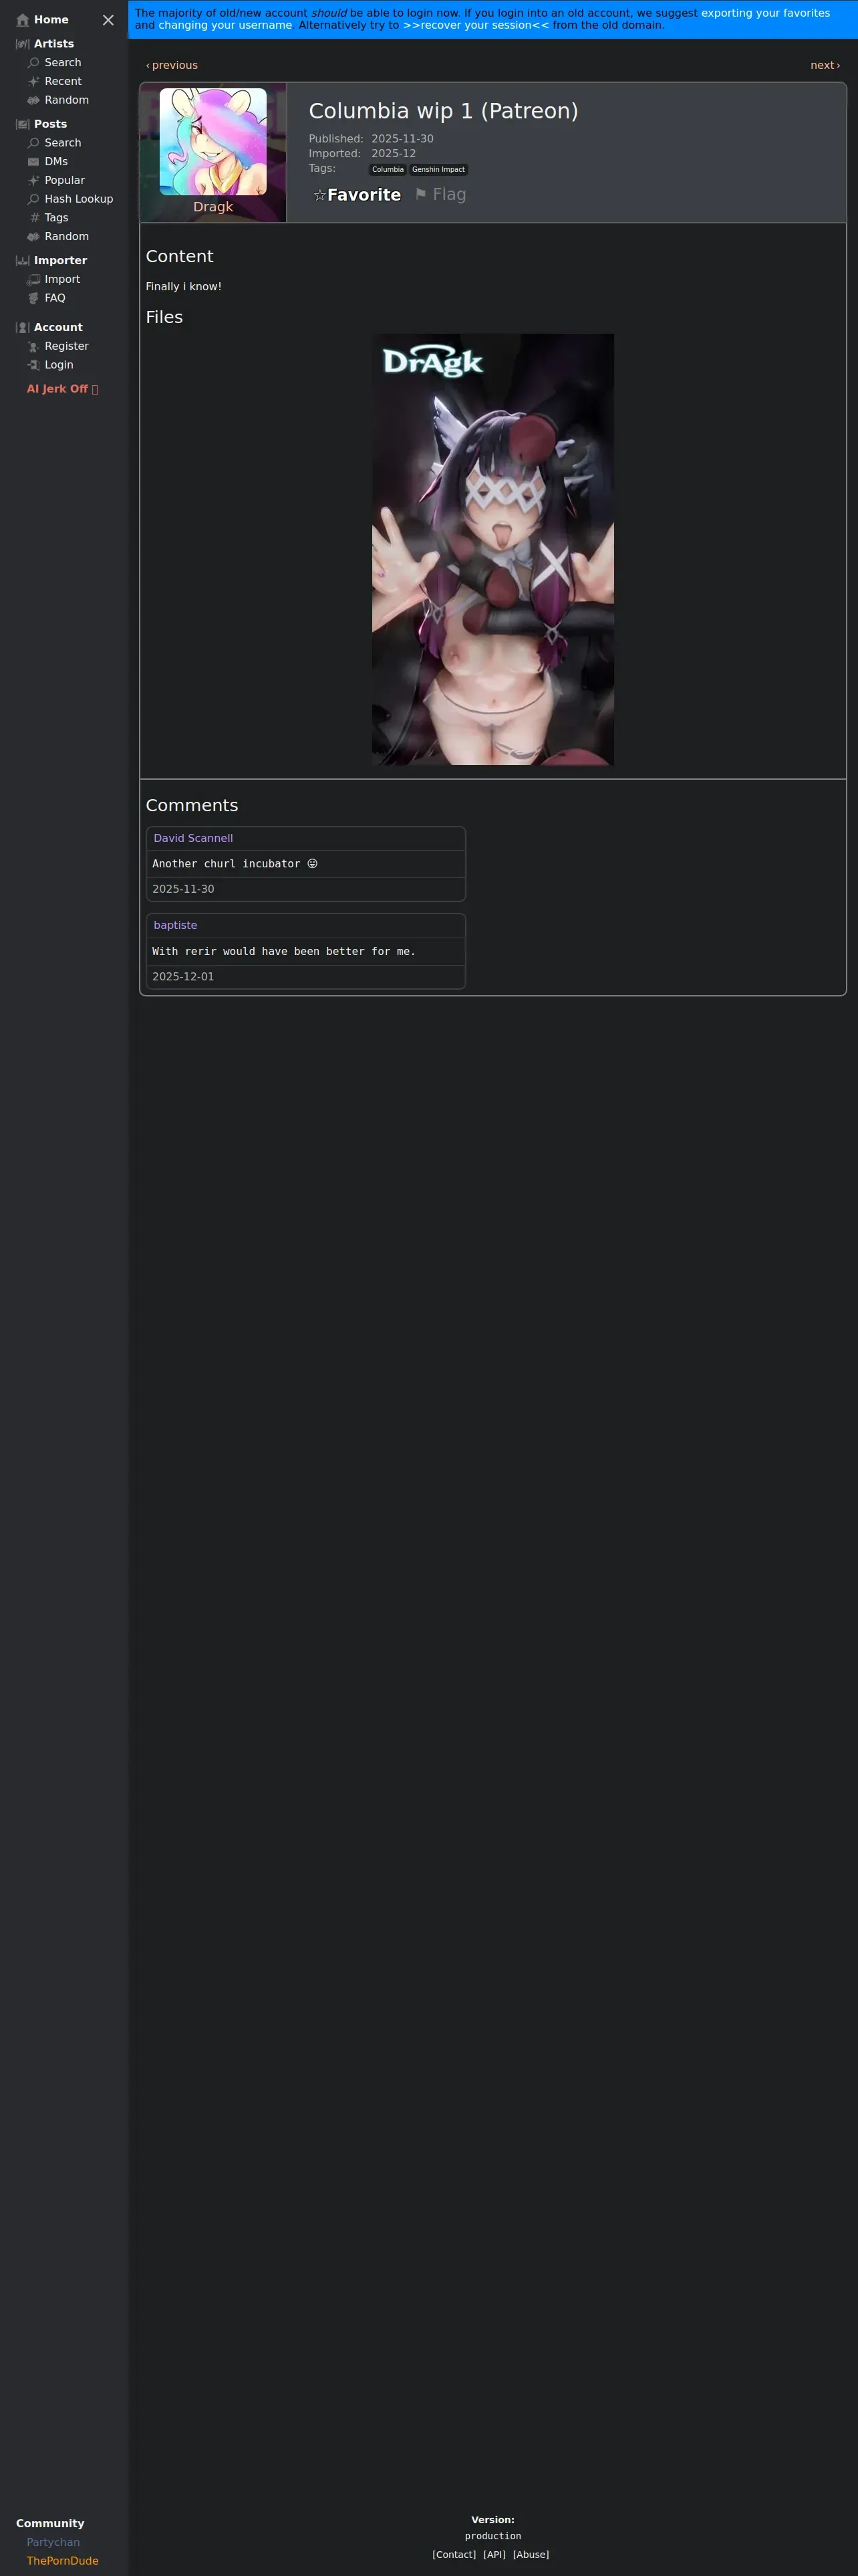The width and height of the screenshot is (858, 2576).
Task: Flag this post
Action: click(440, 194)
